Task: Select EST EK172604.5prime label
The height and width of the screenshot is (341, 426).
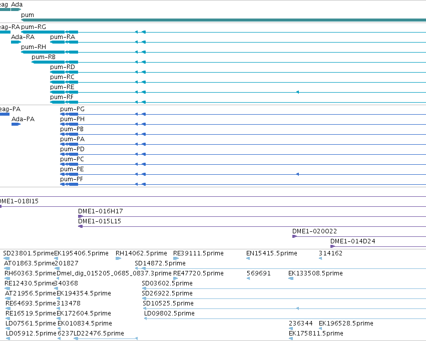Action: point(84,313)
